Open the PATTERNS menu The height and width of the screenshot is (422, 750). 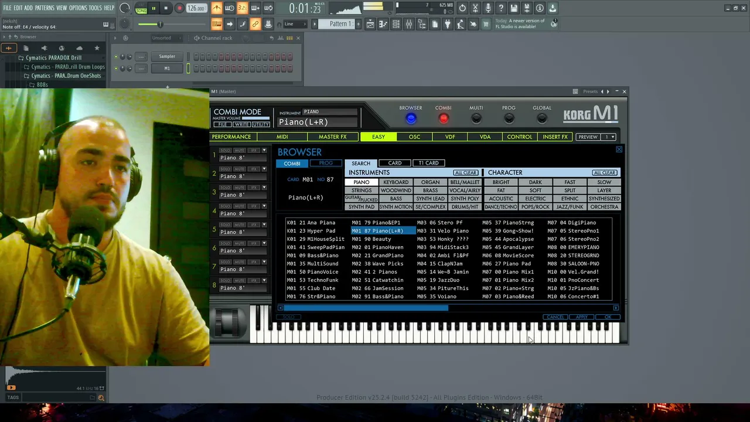pyautogui.click(x=45, y=8)
